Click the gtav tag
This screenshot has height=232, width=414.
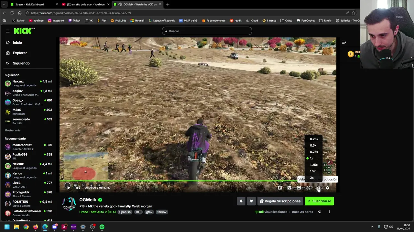click(x=149, y=212)
